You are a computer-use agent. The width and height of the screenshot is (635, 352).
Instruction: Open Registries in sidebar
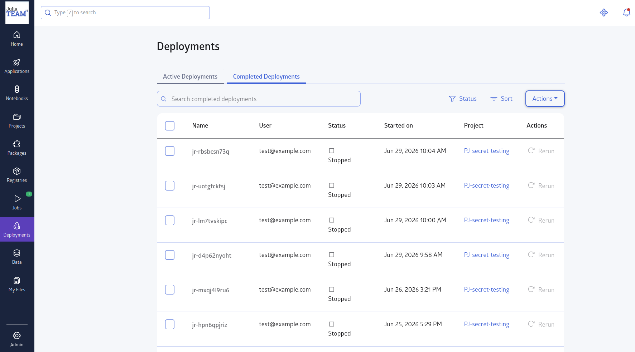coord(17,175)
